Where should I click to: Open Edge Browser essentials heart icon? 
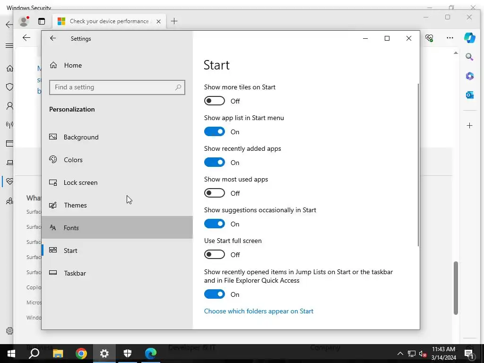click(x=429, y=38)
